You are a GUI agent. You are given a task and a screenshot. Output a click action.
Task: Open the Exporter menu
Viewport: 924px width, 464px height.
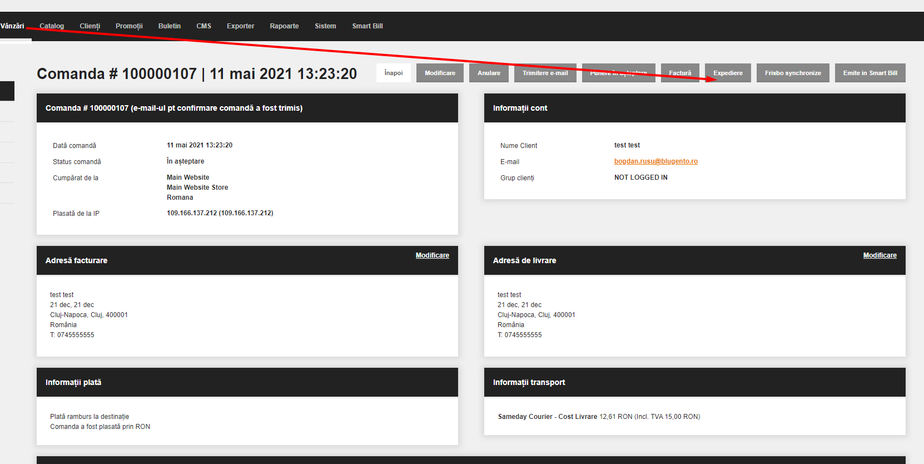click(241, 26)
